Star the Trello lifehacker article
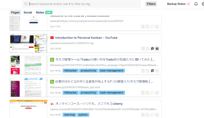The width and height of the screenshot is (204, 118). [x=157, y=71]
